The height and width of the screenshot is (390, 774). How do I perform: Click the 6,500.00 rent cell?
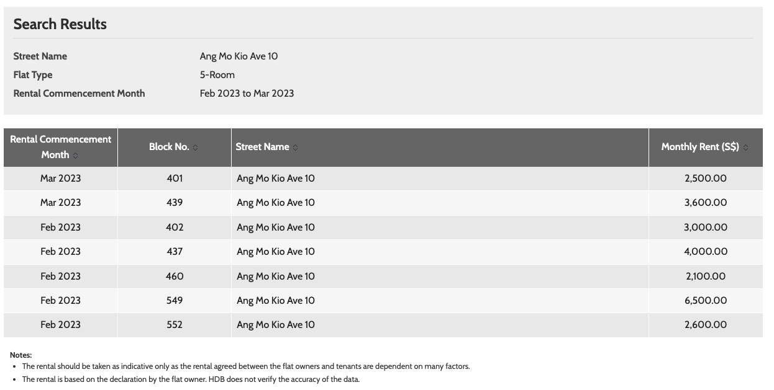tap(706, 301)
